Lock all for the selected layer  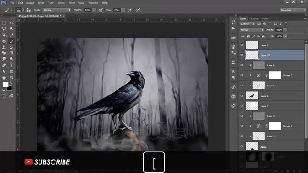point(263,37)
